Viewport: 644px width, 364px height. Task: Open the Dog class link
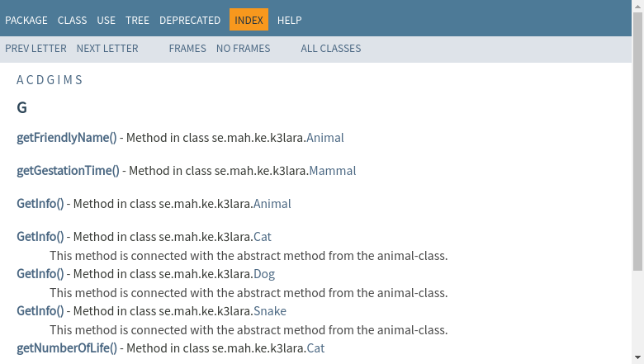click(264, 274)
